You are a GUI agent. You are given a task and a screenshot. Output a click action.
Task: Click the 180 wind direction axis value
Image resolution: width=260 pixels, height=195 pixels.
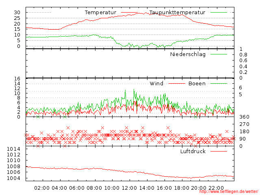click(244, 132)
